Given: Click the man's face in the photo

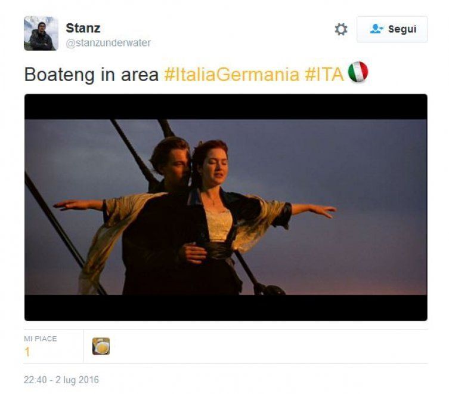Looking at the screenshot, I should [x=176, y=165].
